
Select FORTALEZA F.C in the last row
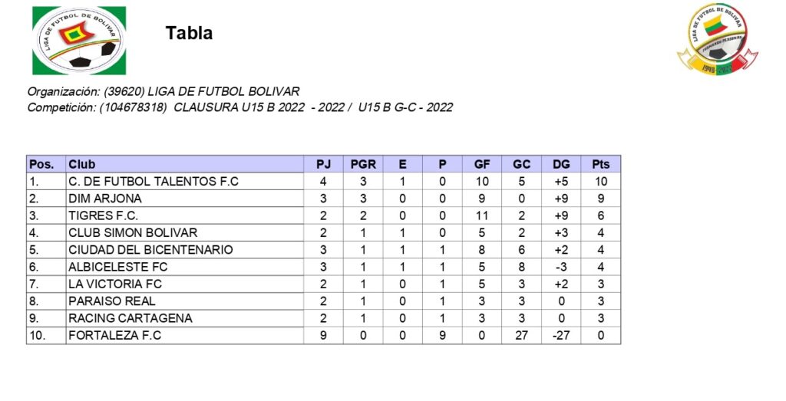tap(115, 335)
